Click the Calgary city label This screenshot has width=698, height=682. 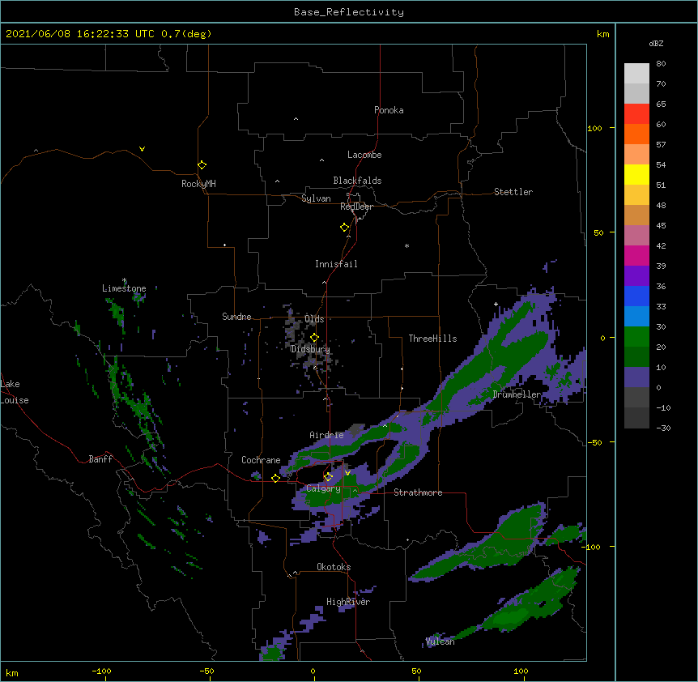(323, 488)
